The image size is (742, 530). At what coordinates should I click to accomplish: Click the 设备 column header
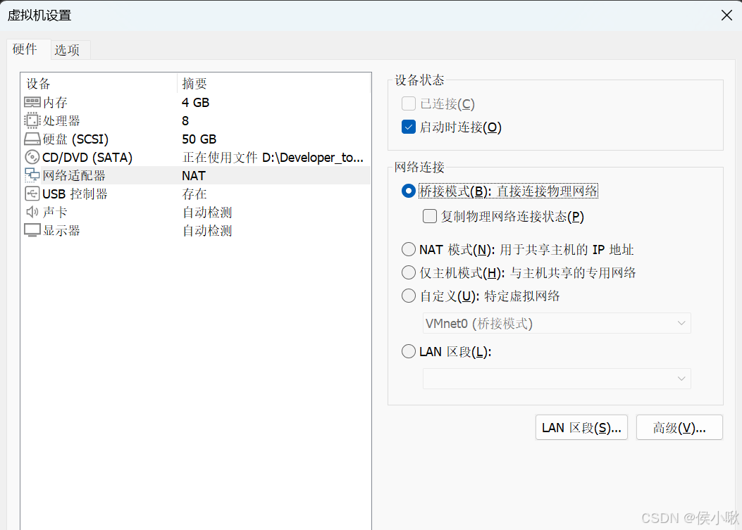[x=99, y=83]
